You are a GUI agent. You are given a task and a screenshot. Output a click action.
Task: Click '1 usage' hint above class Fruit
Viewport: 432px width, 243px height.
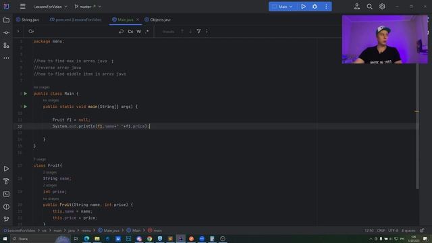pyautogui.click(x=40, y=159)
